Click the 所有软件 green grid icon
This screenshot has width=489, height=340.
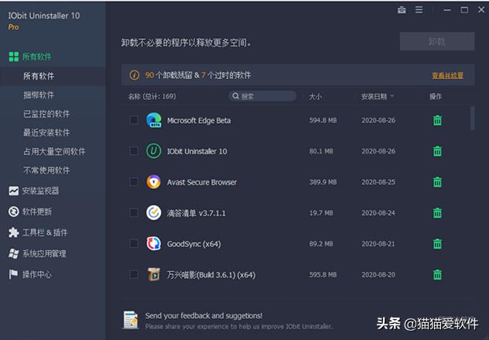[13, 57]
